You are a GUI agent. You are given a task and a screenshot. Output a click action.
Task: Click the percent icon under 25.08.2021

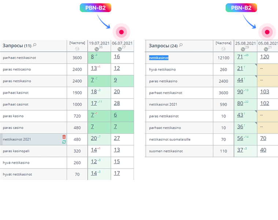(242, 49)
